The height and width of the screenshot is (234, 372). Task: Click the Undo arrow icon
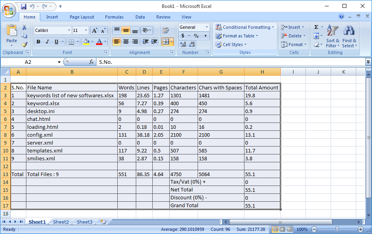(33, 6)
